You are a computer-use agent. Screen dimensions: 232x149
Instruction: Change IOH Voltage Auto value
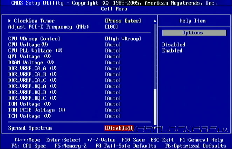[x=113, y=104]
